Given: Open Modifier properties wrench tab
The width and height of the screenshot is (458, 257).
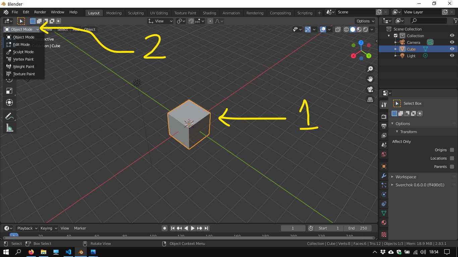Looking at the screenshot, I should [x=384, y=176].
